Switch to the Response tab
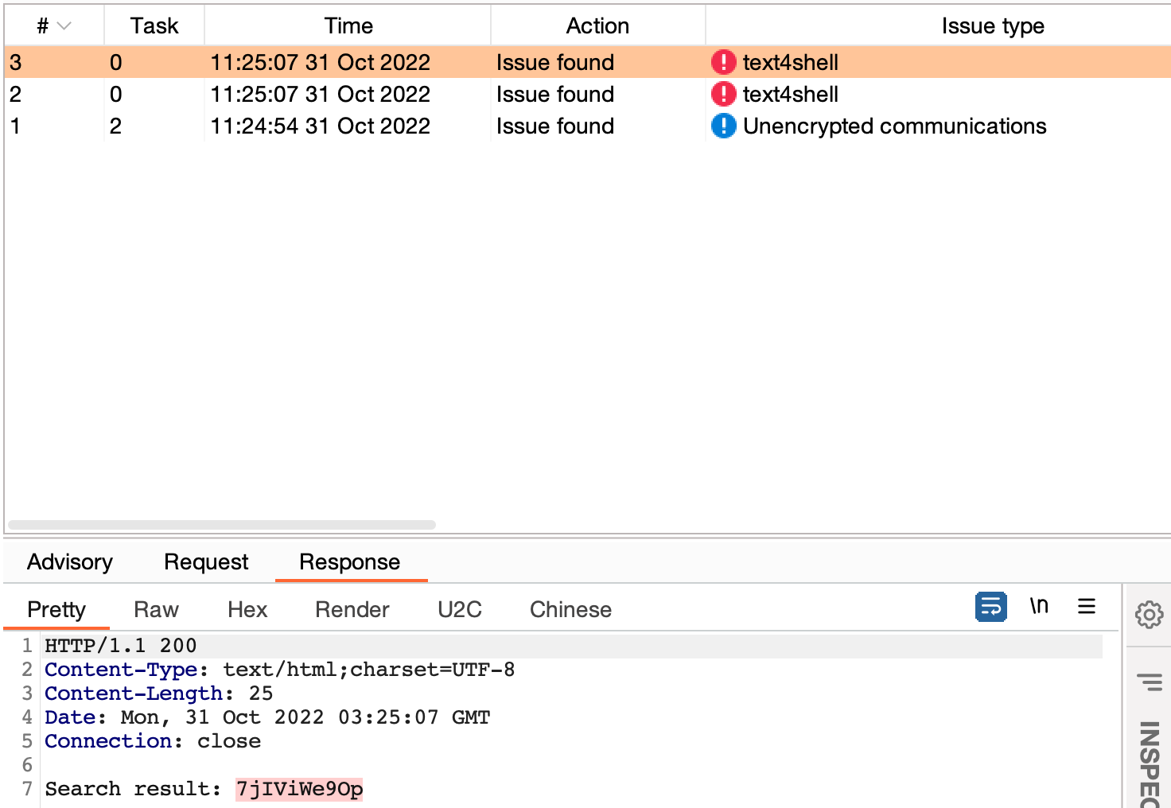 coord(350,562)
